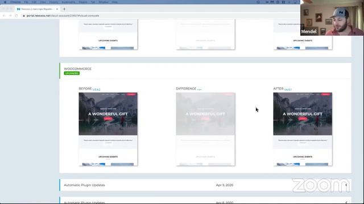The width and height of the screenshot is (364, 204).
Task: Open the WooCommerce Difference screenshot thumbnail
Action: pyautogui.click(x=205, y=129)
